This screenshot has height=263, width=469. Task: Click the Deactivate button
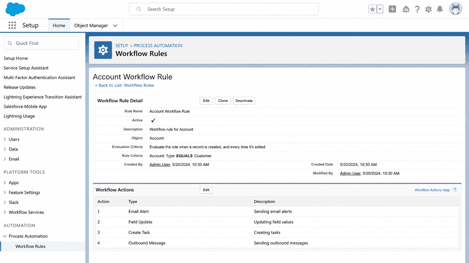point(244,101)
